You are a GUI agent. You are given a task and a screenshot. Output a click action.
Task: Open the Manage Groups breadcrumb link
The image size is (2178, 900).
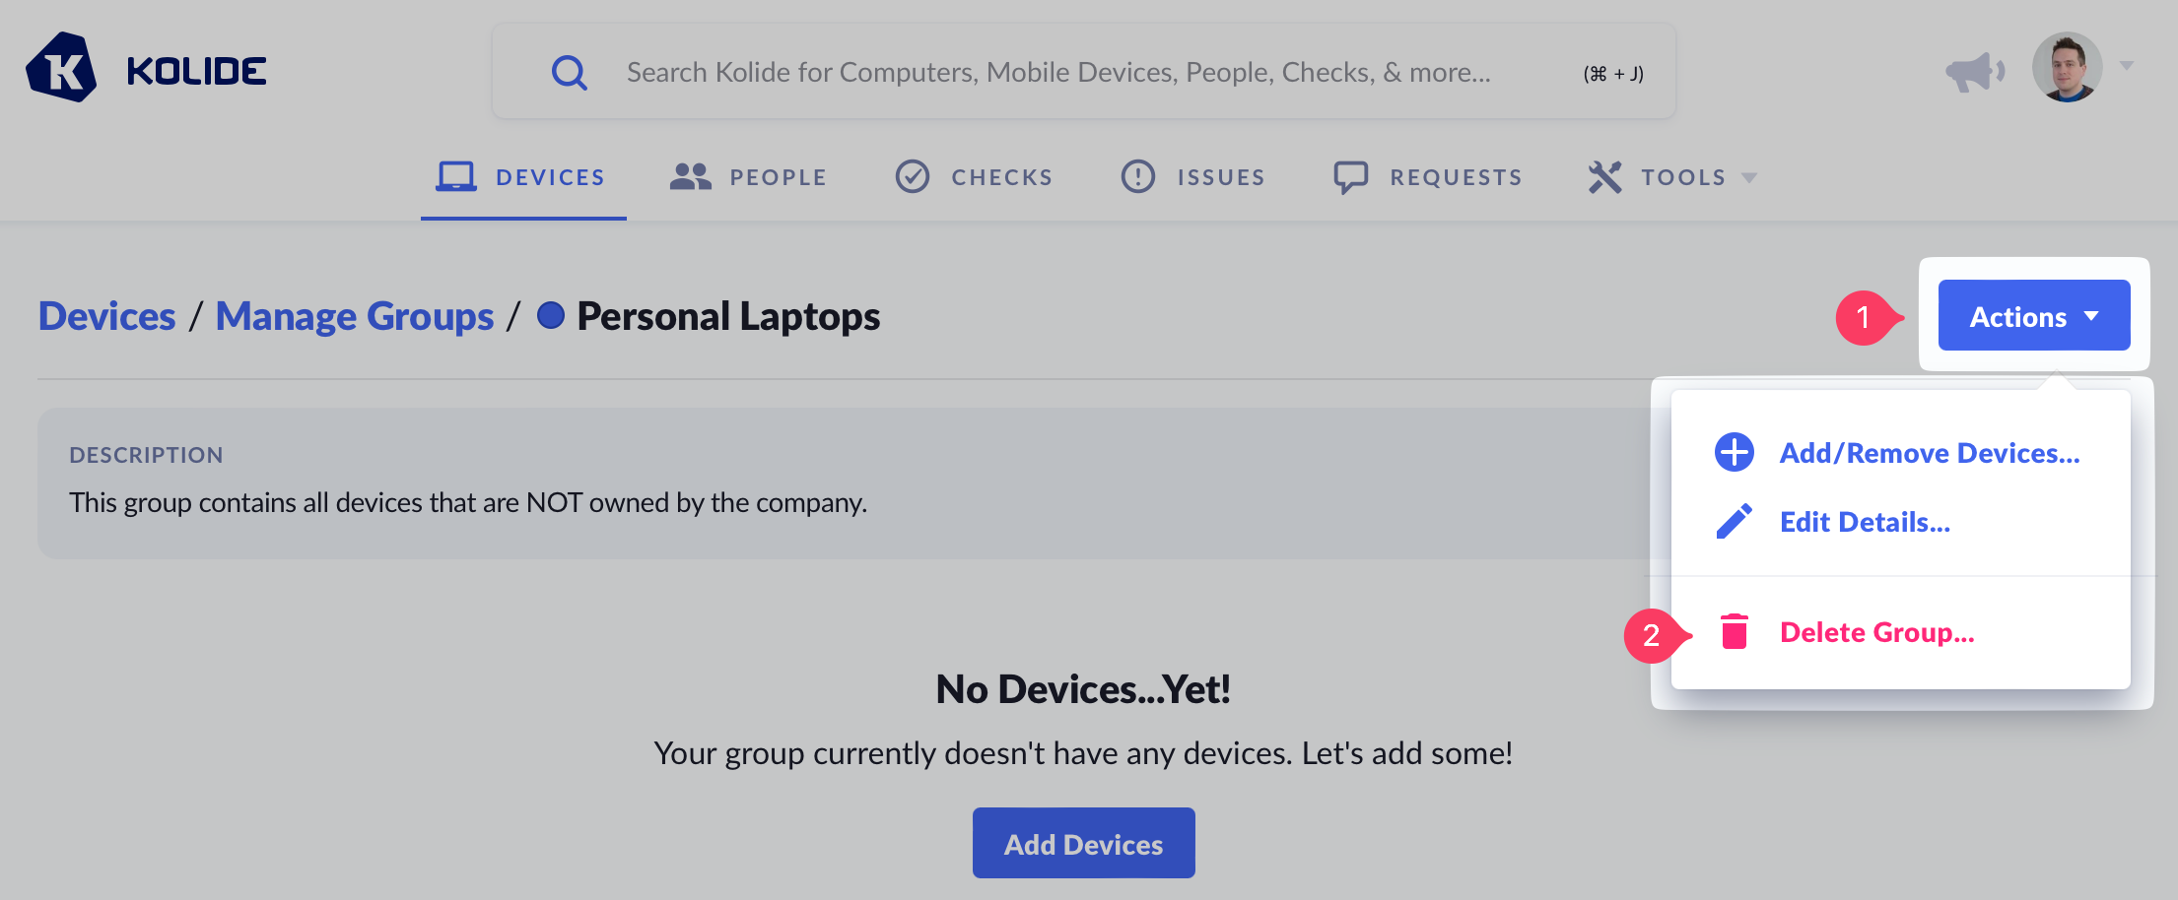click(x=355, y=316)
